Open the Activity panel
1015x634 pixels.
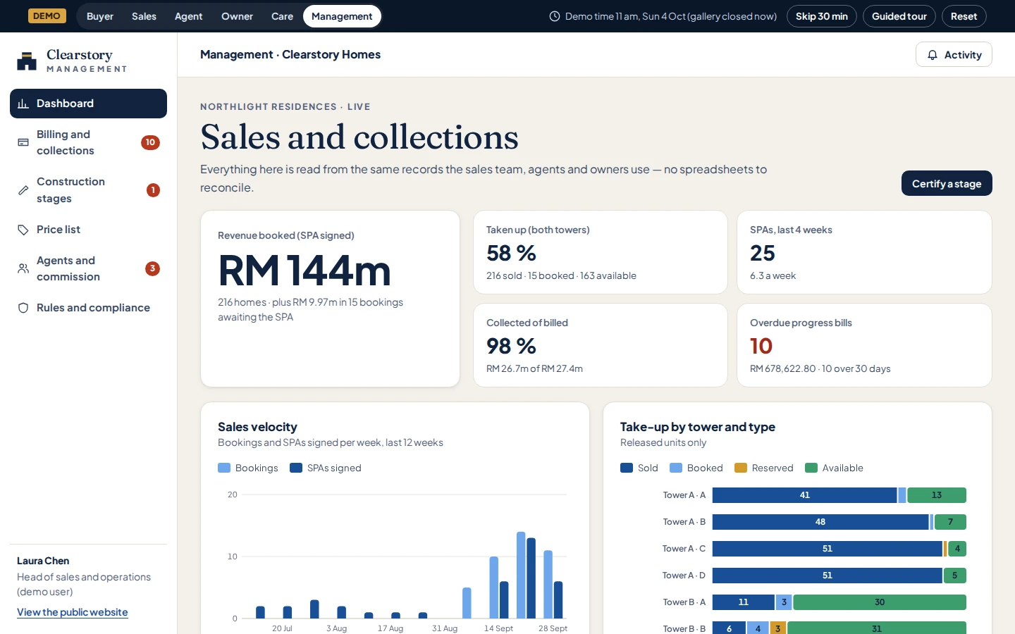[954, 55]
